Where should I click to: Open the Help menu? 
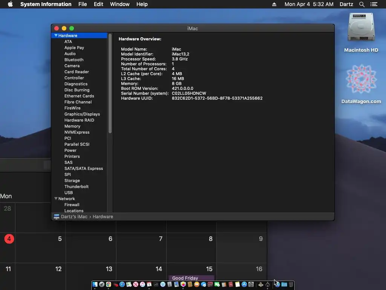pos(142,4)
